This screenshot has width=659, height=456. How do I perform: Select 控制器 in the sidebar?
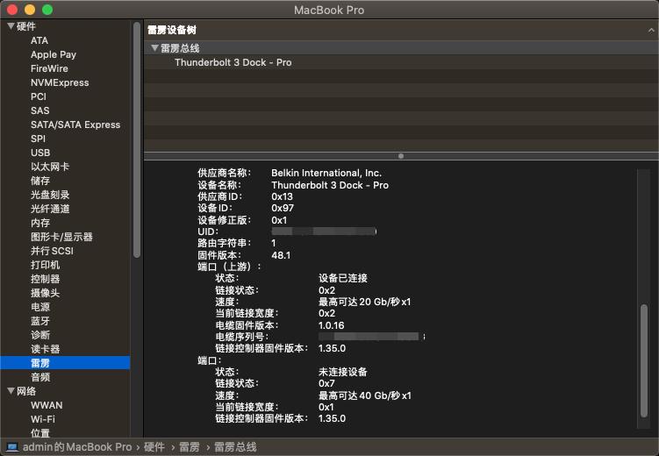point(45,279)
